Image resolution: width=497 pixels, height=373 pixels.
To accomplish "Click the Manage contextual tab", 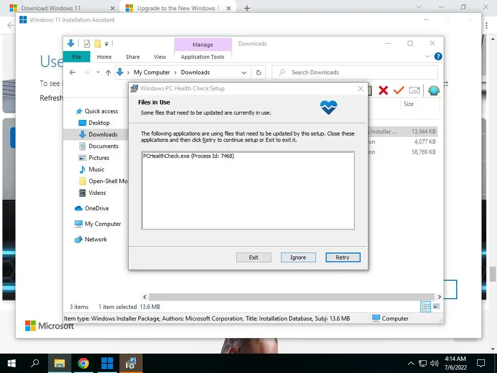I will (203, 45).
